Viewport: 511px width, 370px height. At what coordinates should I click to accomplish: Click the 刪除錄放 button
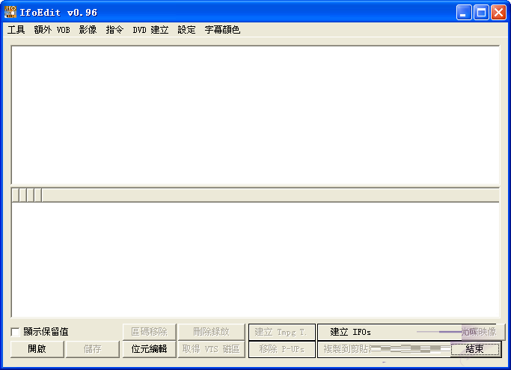[x=211, y=332]
